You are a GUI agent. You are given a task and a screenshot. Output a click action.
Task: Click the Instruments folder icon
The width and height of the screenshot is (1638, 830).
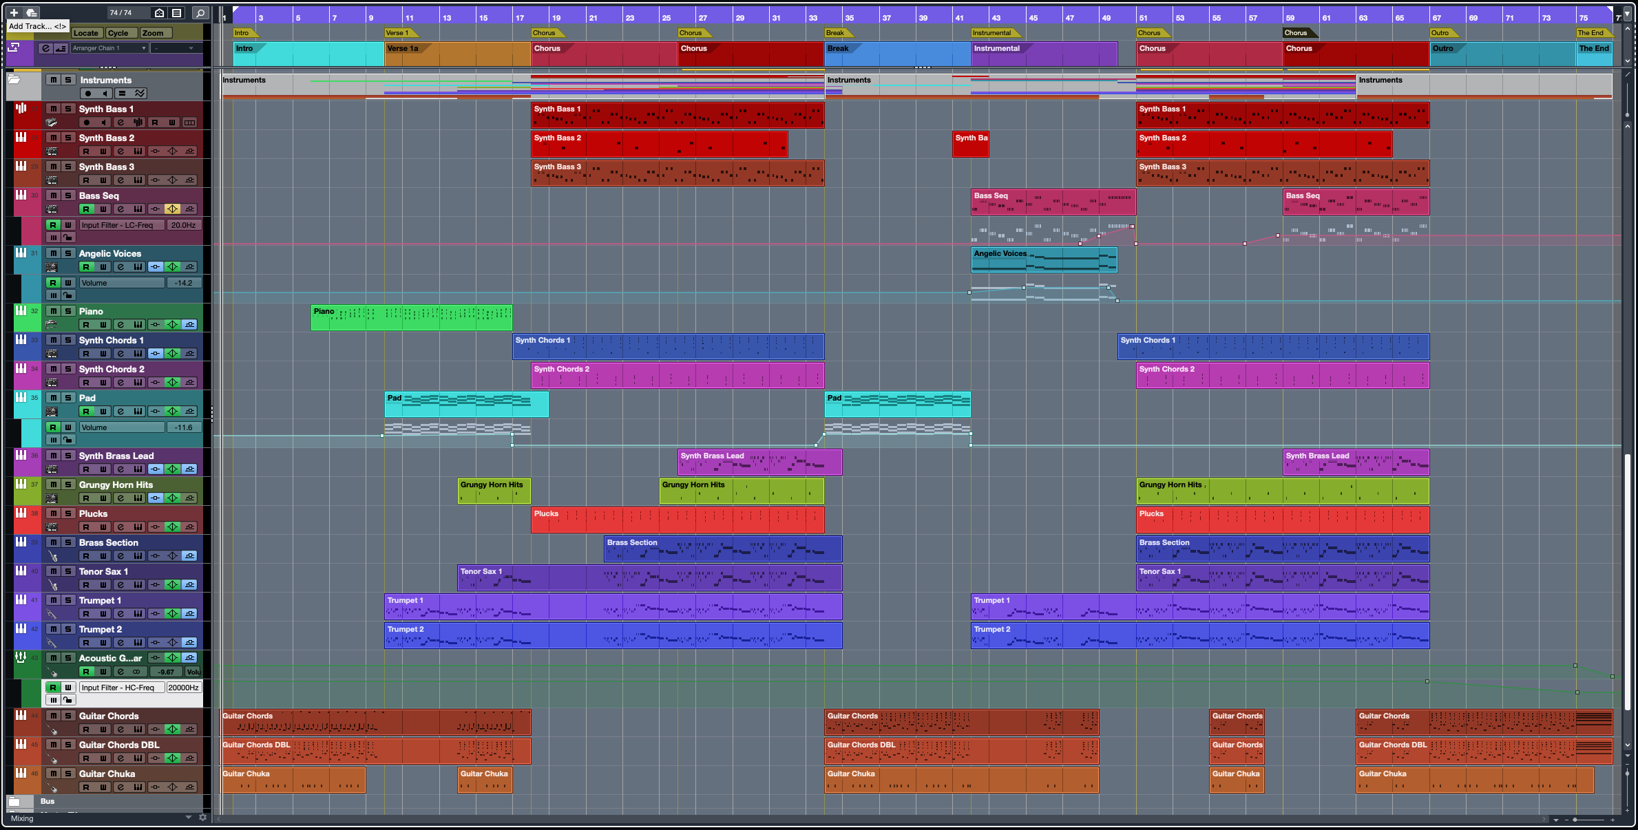(14, 80)
